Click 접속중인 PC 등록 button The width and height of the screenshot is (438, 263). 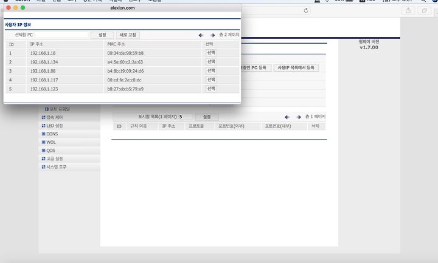[255, 68]
